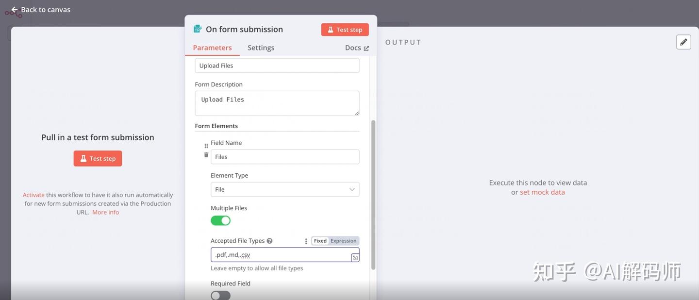Image resolution: width=699 pixels, height=300 pixels.
Task: Disable the Multiple Files toggle
Action: 220,220
